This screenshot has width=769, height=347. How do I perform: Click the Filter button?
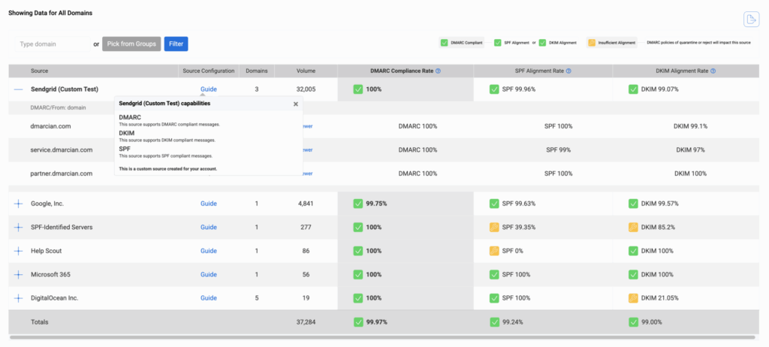point(176,44)
